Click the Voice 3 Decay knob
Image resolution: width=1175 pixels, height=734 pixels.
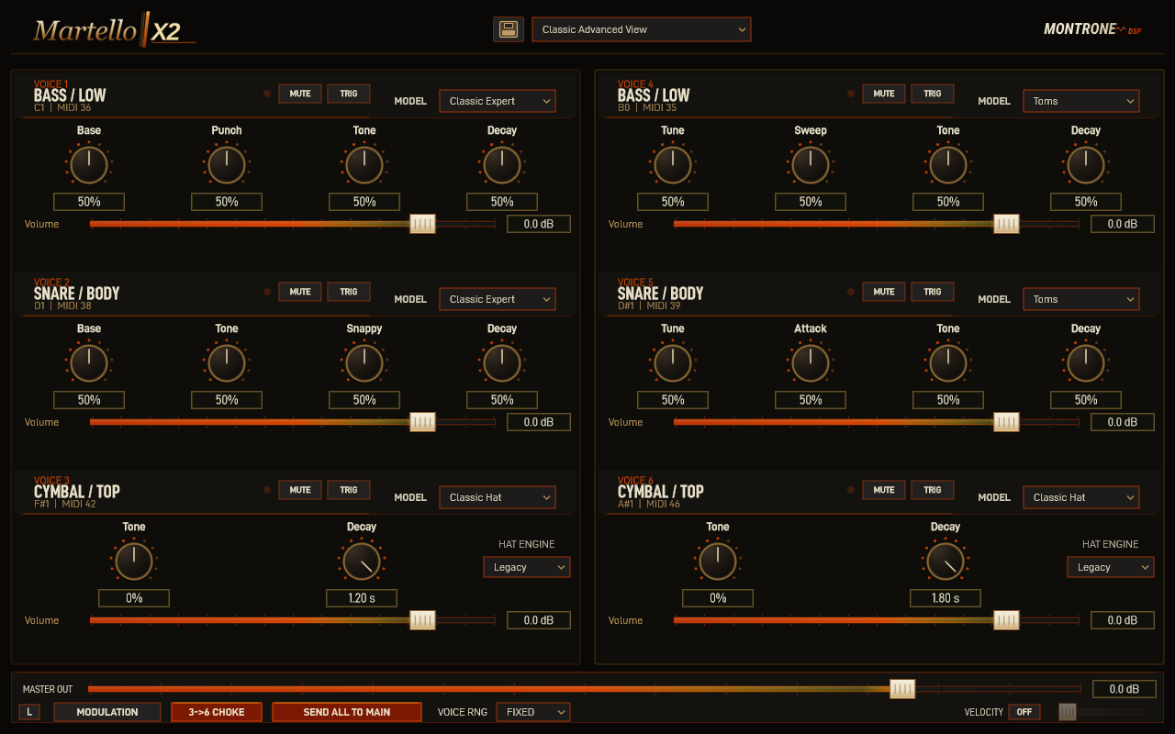tap(362, 562)
